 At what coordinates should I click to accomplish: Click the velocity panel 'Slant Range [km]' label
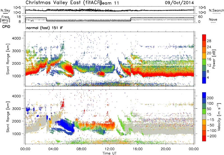[8, 117]
